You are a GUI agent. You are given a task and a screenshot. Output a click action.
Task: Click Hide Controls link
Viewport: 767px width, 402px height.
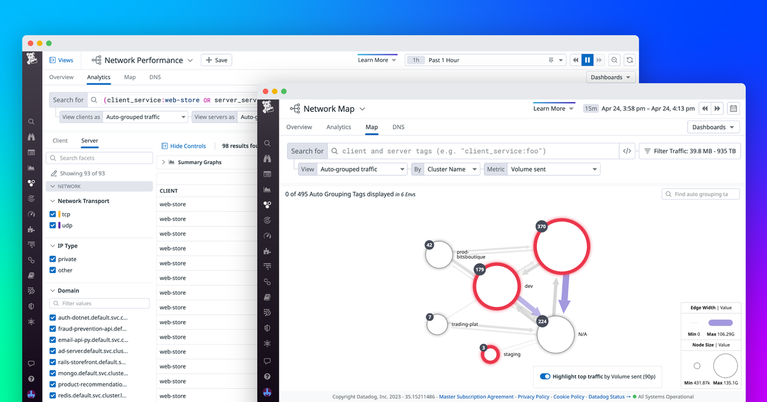click(183, 145)
